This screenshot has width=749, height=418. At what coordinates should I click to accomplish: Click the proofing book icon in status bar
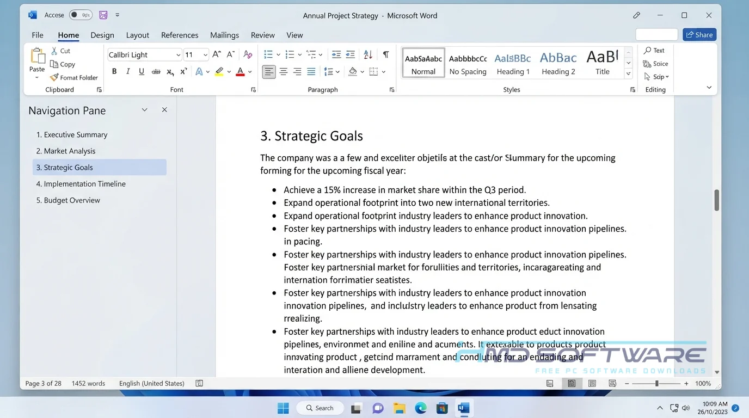[x=199, y=383]
